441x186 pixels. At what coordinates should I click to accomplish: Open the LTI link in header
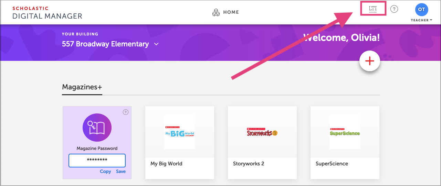coord(373,9)
